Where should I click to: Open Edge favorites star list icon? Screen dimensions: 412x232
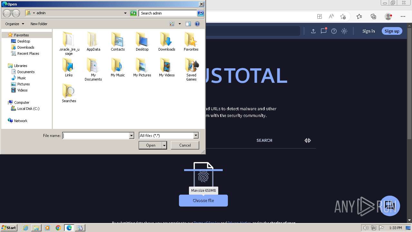(359, 16)
